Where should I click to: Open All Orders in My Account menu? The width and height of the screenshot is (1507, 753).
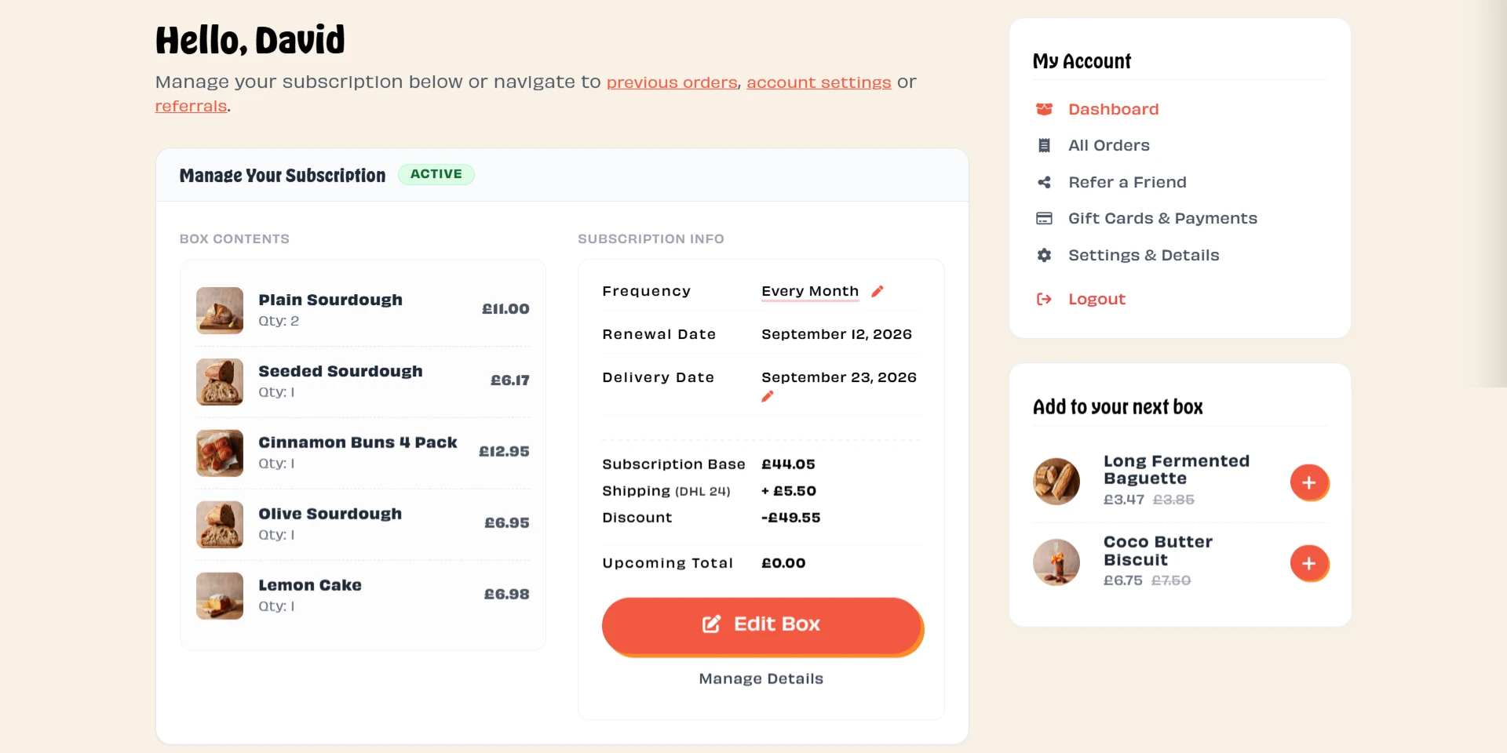pyautogui.click(x=1108, y=145)
